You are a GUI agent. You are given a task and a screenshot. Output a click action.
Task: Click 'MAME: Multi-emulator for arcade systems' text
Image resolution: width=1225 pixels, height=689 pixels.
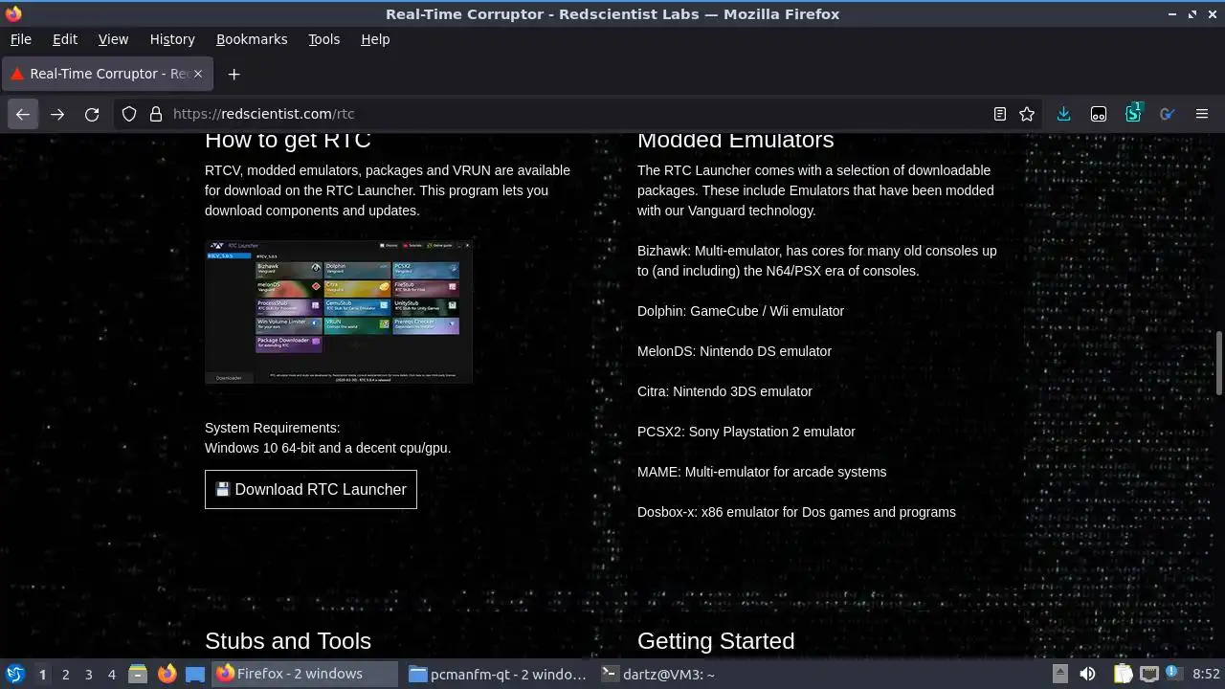762,472
